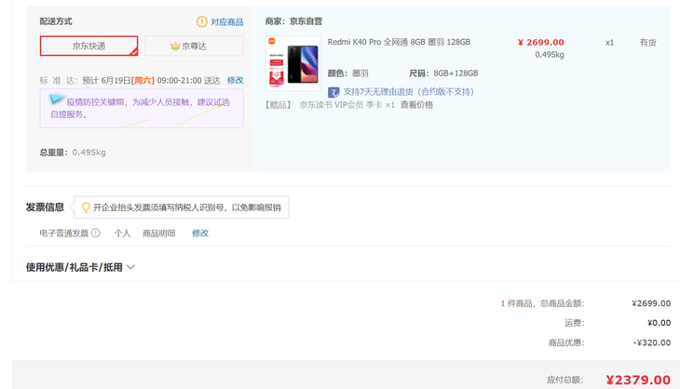Click the 对应商品 link text
The width and height of the screenshot is (680, 389).
[226, 21]
